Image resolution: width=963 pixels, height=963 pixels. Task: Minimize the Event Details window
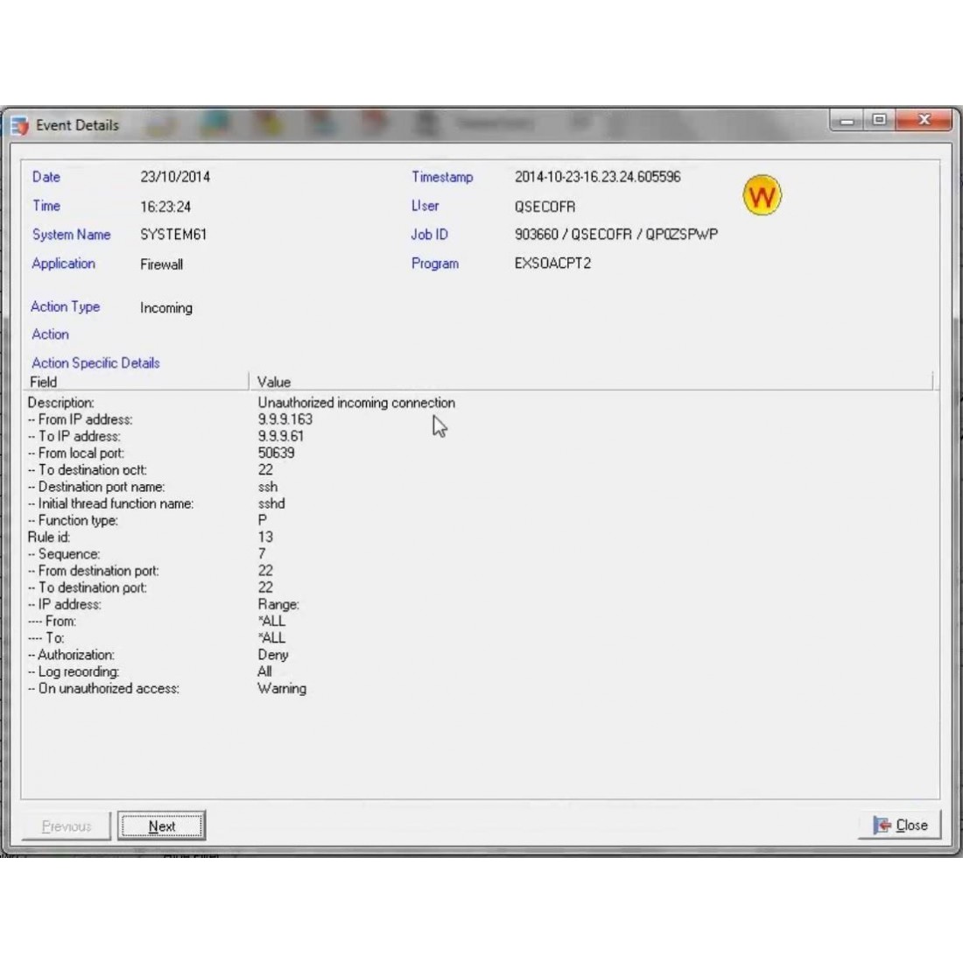tap(847, 121)
